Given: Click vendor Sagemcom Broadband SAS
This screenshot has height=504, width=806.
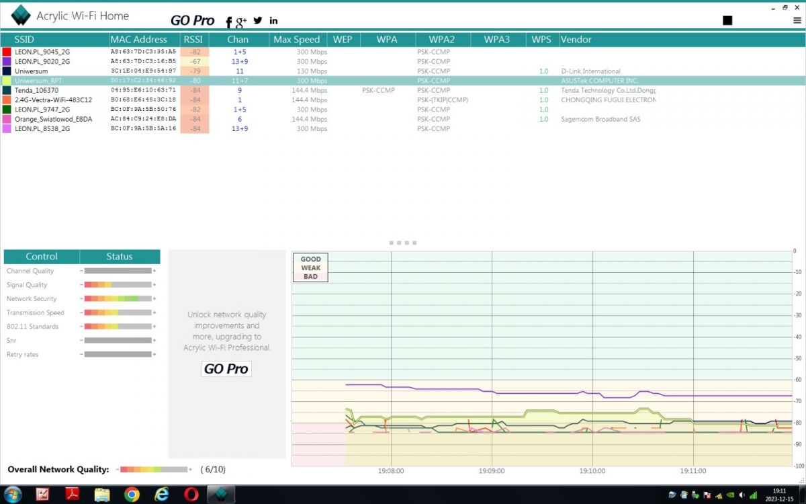Looking at the screenshot, I should (x=601, y=119).
